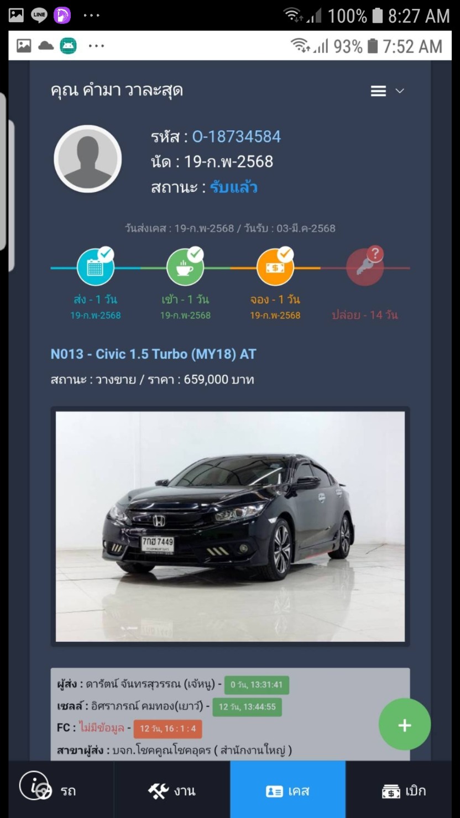Open case code O-18734584 link

pyautogui.click(x=237, y=137)
